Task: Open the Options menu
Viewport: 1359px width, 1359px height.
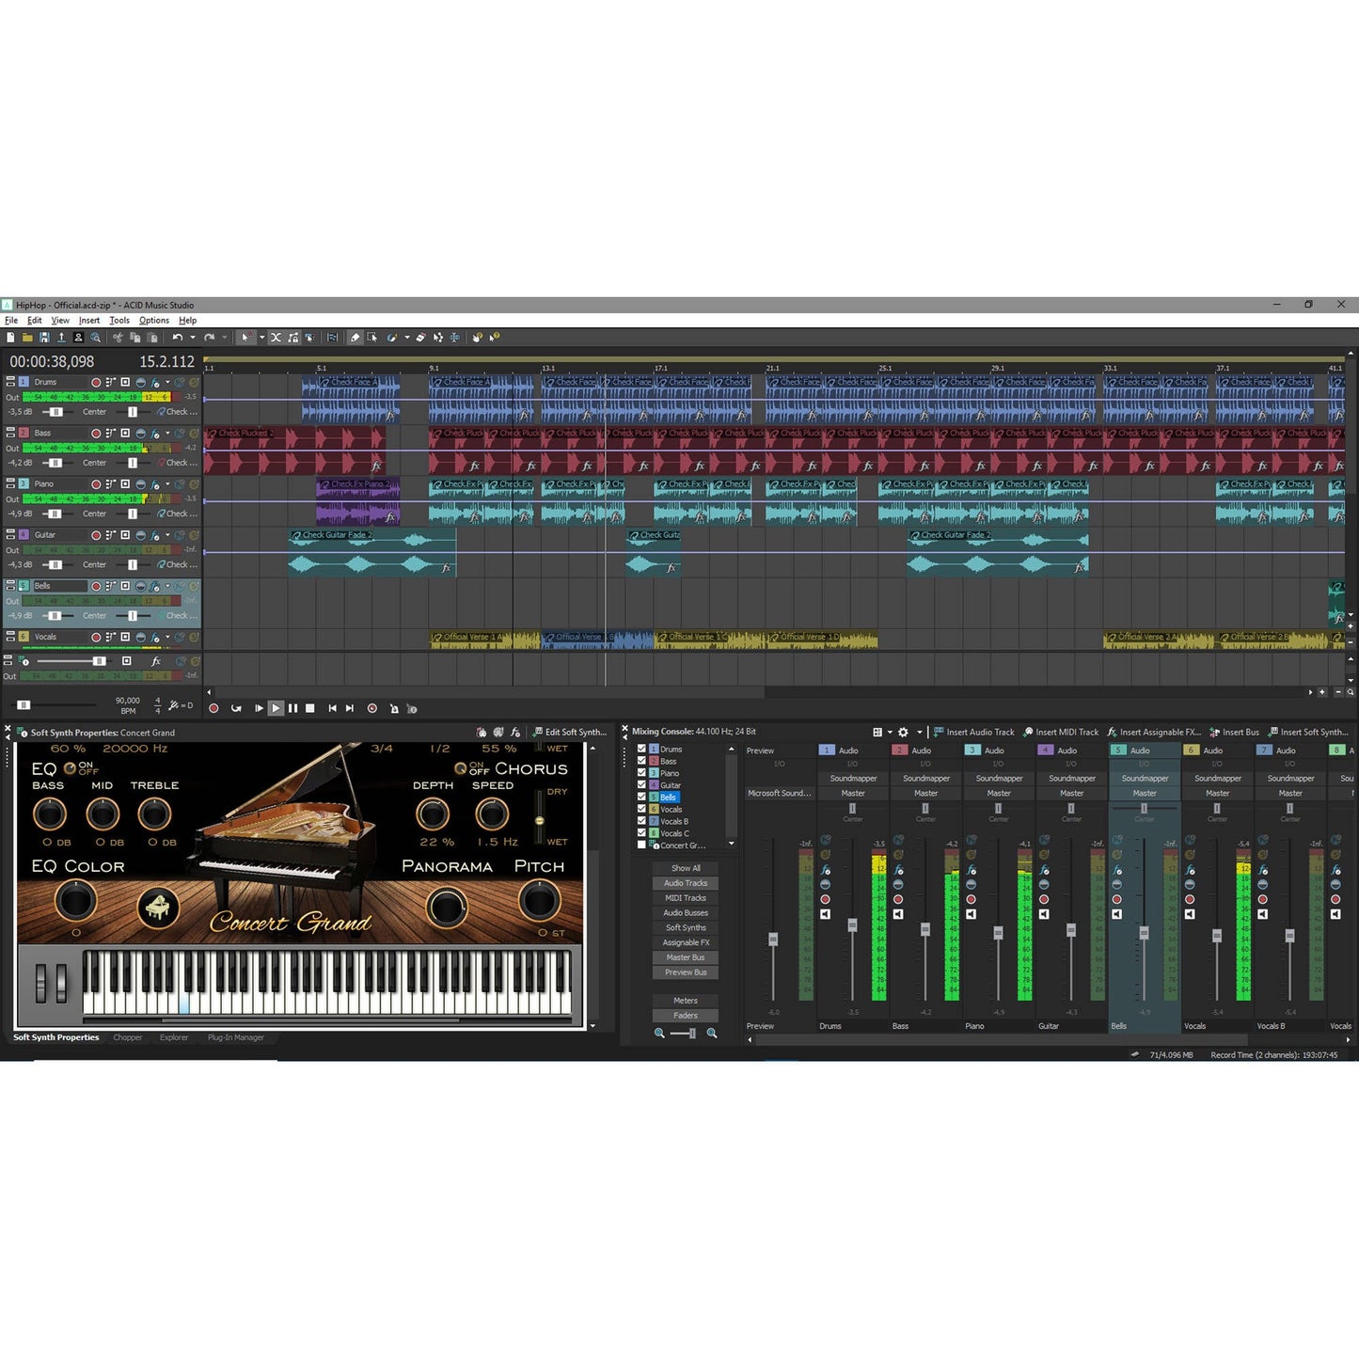Action: pos(153,320)
